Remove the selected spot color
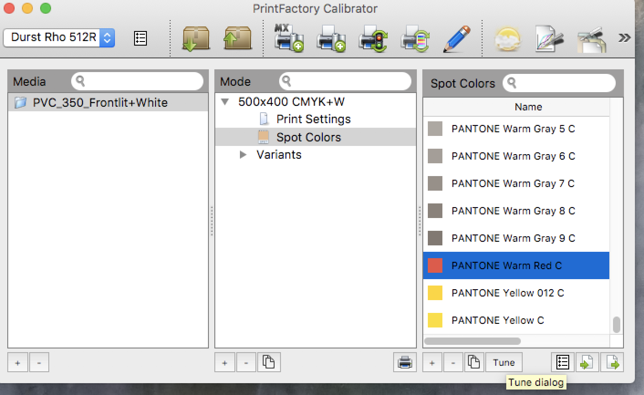The height and width of the screenshot is (395, 644). pyautogui.click(x=453, y=363)
